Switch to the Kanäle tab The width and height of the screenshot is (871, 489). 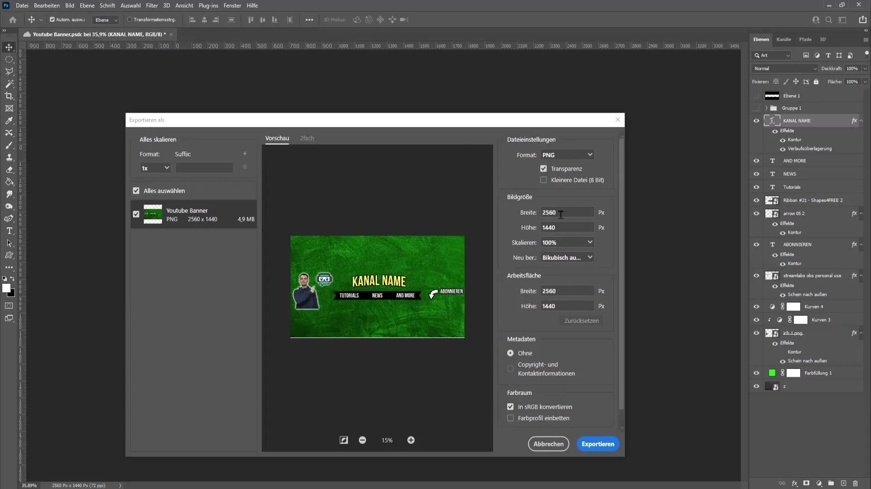point(783,39)
